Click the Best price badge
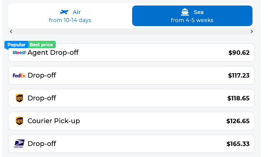This screenshot has width=268, height=157. pyautogui.click(x=41, y=44)
